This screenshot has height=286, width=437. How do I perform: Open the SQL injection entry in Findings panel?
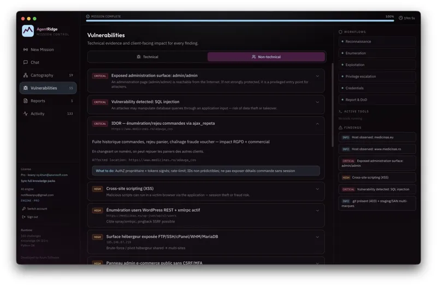[x=377, y=189]
